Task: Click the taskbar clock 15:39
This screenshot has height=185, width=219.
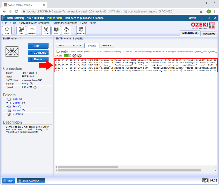Action: point(213,181)
